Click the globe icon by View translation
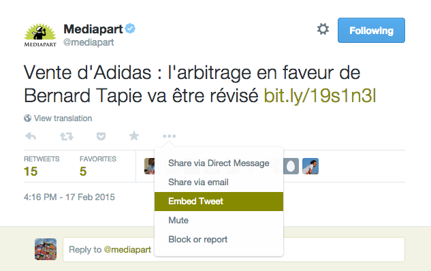 (27, 118)
